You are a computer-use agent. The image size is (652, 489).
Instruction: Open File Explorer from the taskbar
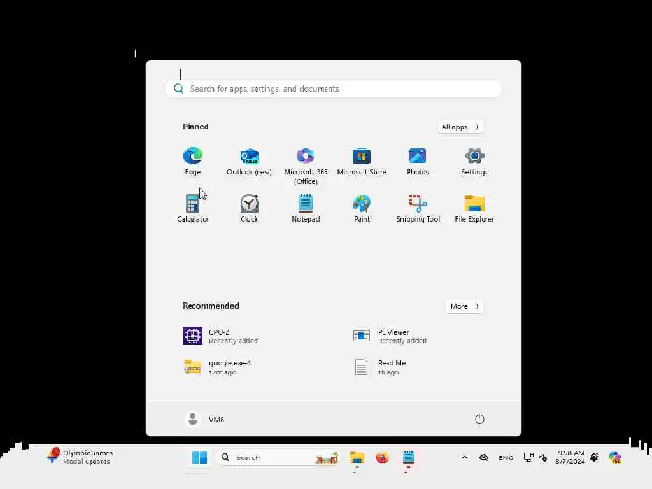tap(357, 457)
